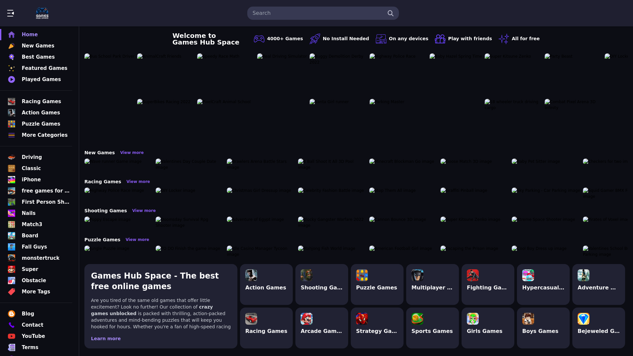
Task: Expand More Tags in sidebar
Action: 36,292
